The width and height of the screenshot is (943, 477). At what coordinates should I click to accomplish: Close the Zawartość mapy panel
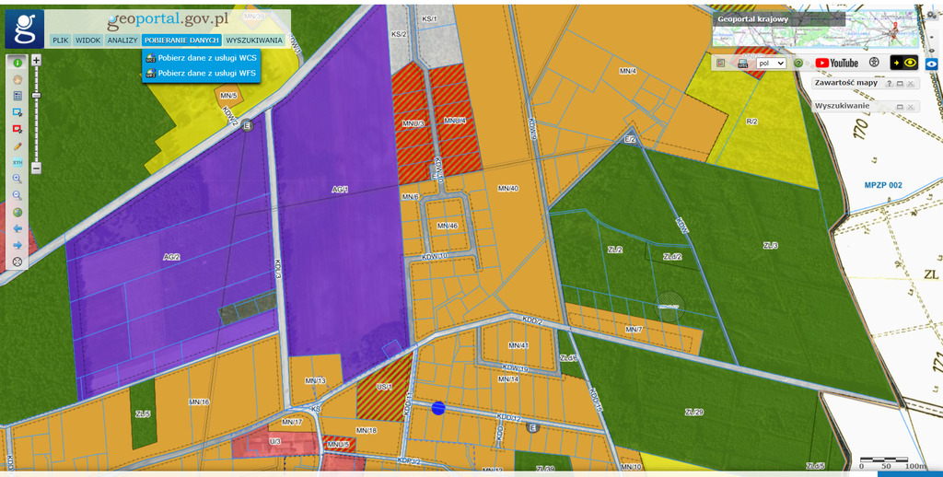911,84
